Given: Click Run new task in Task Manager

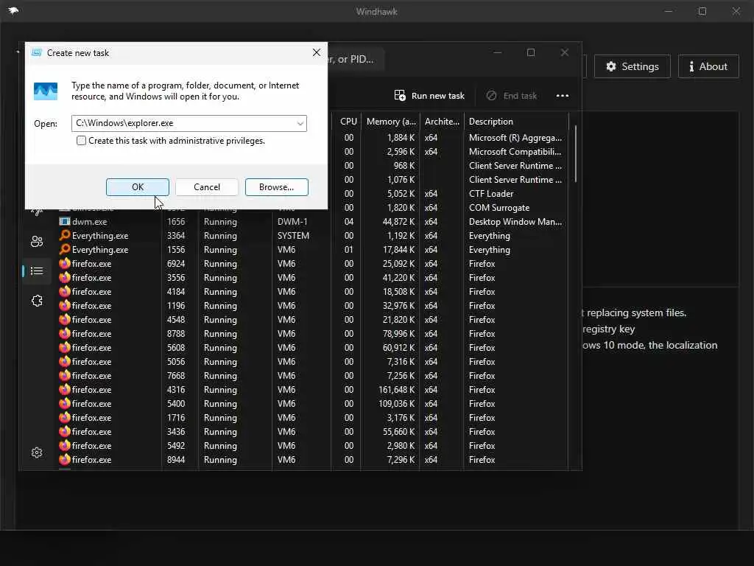Looking at the screenshot, I should [x=429, y=96].
